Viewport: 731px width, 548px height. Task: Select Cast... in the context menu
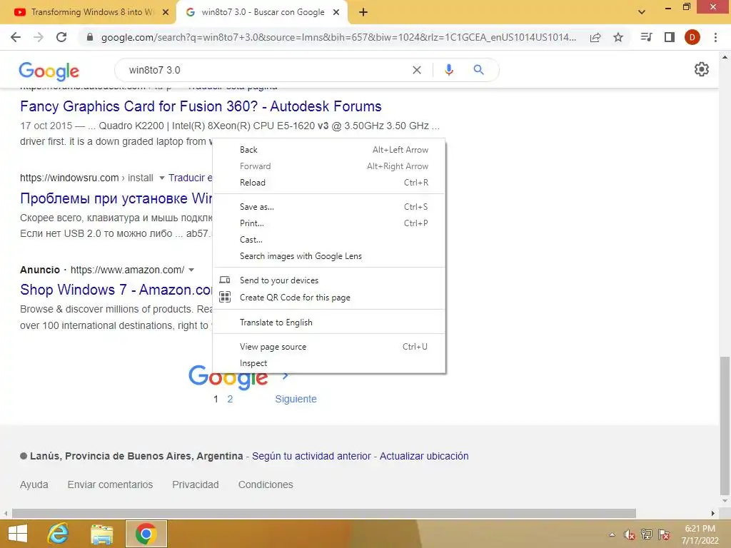[329, 240]
